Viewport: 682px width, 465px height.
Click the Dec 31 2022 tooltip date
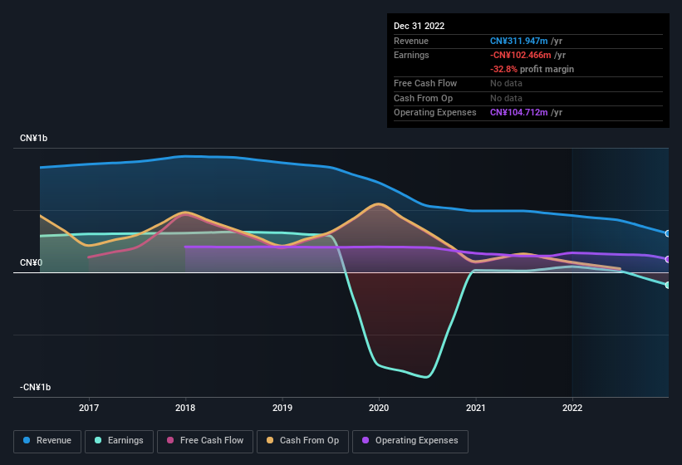(419, 26)
